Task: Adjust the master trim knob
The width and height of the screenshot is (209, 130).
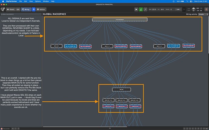Action: point(194,9)
